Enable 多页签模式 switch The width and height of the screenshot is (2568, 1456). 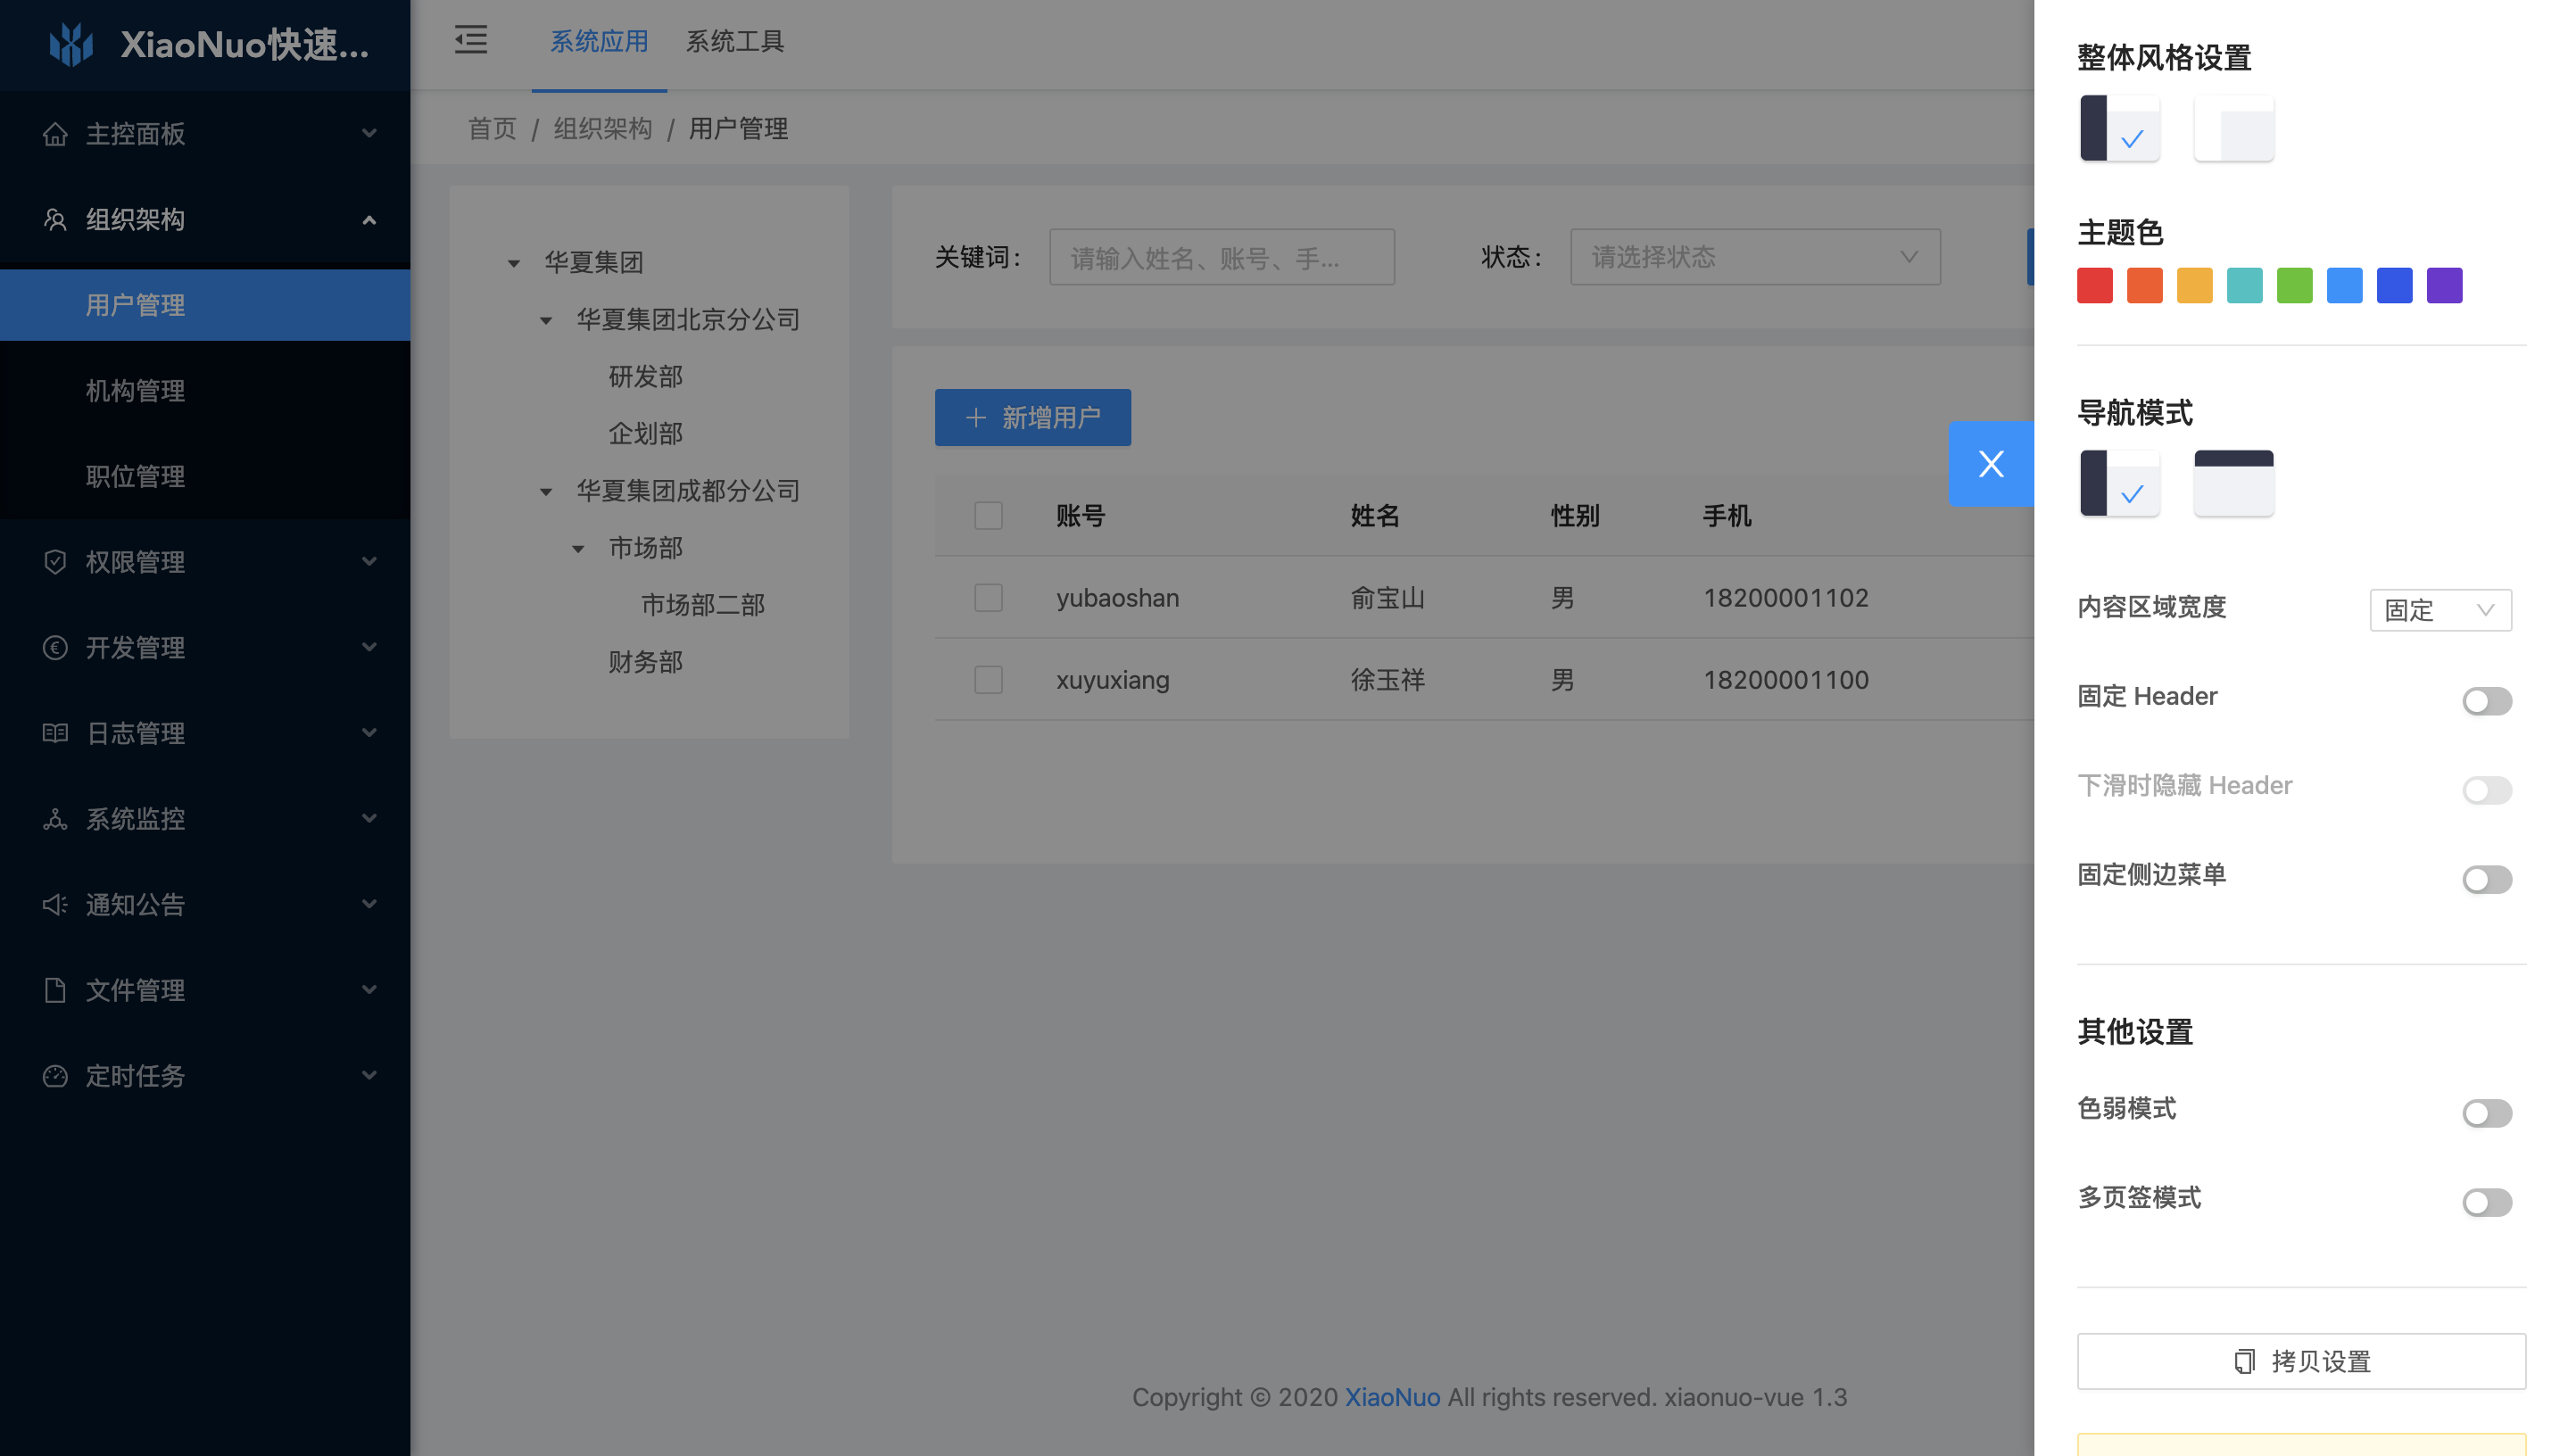pyautogui.click(x=2487, y=1202)
